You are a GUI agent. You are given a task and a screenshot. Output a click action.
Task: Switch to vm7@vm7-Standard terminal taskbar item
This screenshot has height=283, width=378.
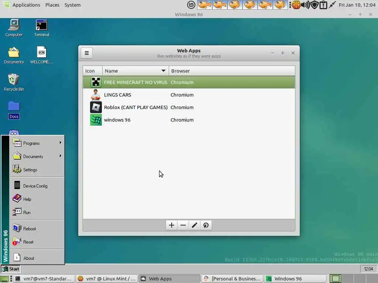pyautogui.click(x=44, y=279)
